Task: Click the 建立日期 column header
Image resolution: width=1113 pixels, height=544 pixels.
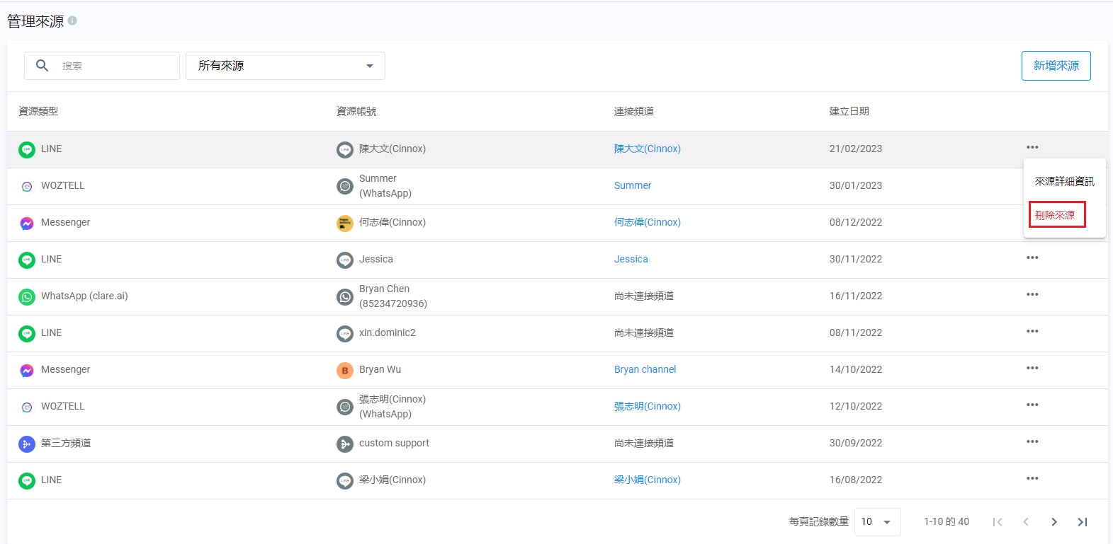Action: coord(849,111)
